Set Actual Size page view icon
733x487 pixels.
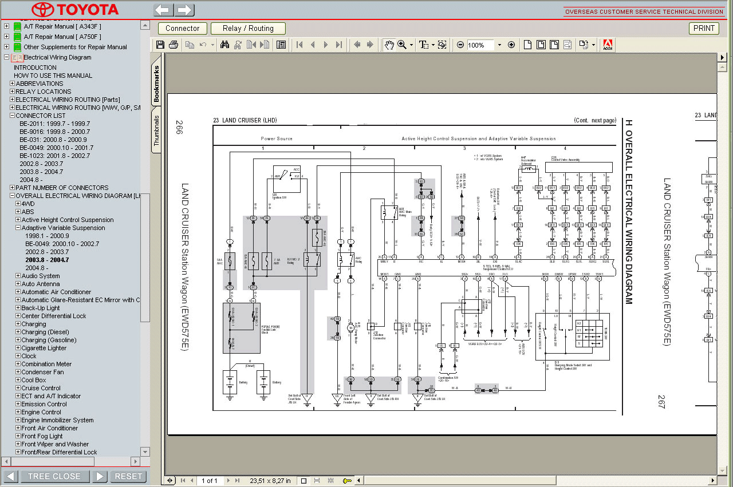click(528, 45)
